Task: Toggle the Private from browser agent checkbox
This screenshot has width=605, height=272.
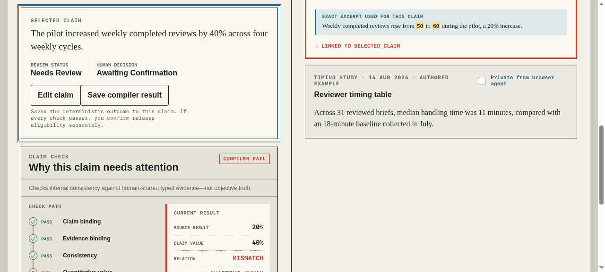Action: [x=482, y=81]
